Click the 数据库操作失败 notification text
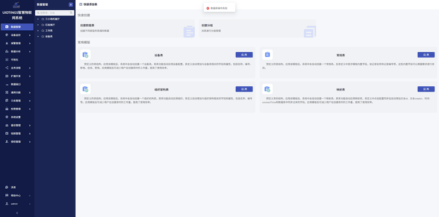Viewport: 439px width, 217px height. click(x=219, y=9)
